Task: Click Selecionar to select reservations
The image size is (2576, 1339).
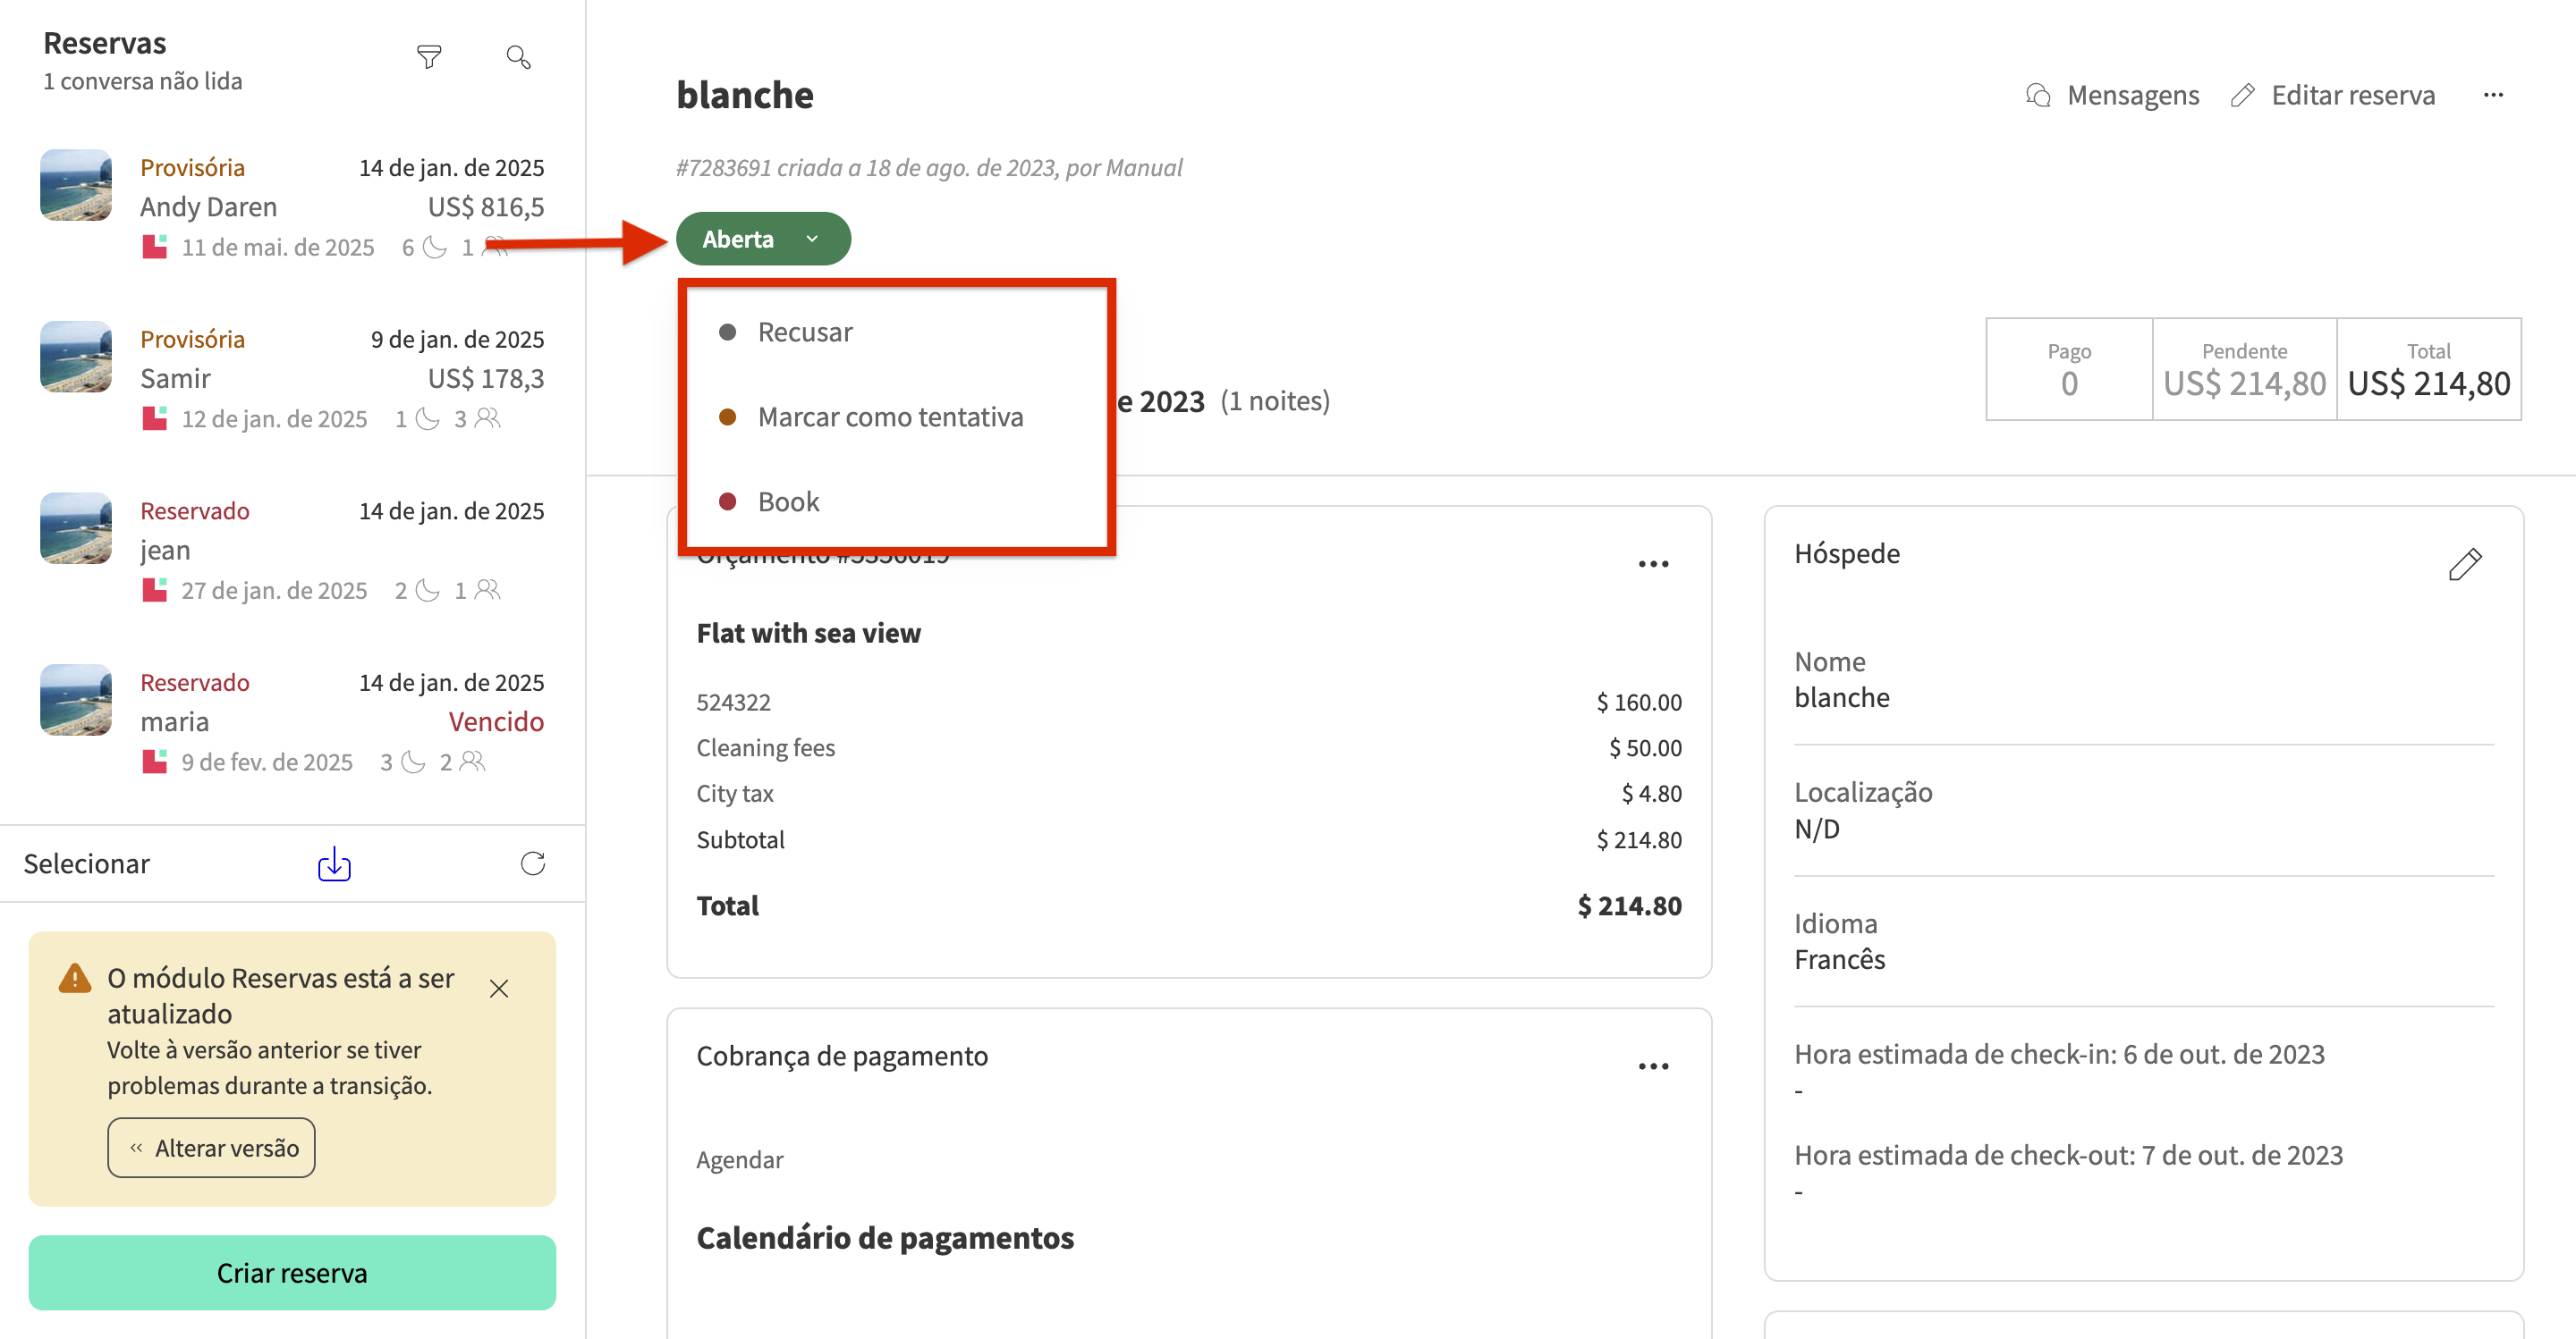Action: tap(87, 864)
